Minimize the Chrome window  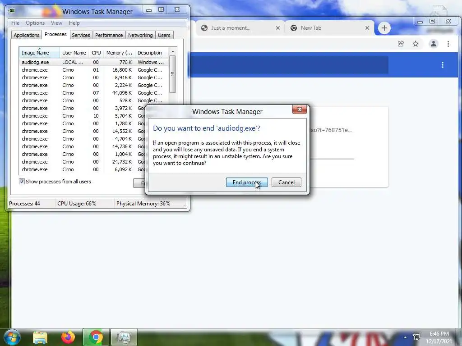(x=420, y=22)
